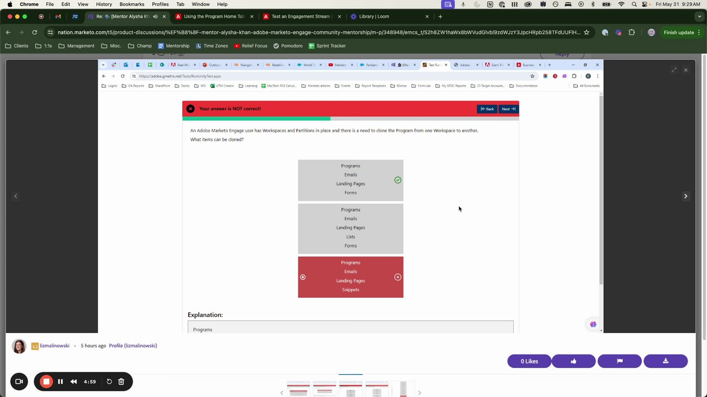Expand the lightbox to full screen

point(674,70)
